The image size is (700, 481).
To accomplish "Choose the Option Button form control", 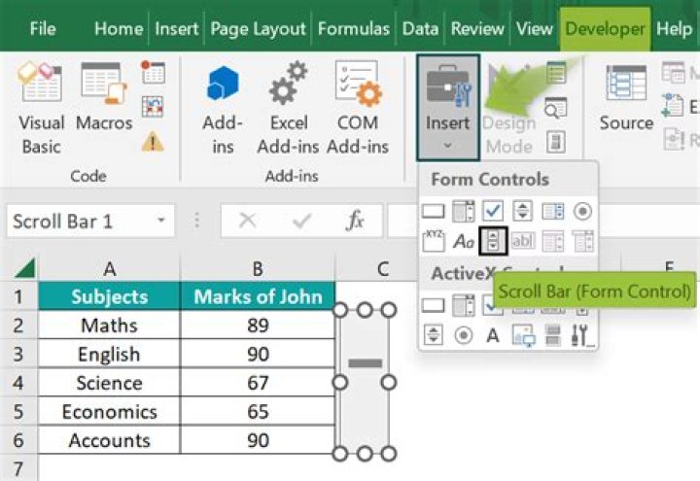I will [582, 211].
